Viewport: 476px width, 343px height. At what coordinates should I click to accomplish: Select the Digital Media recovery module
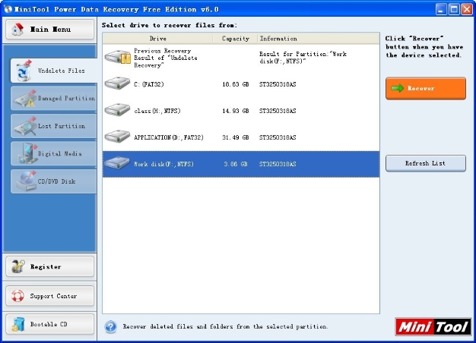click(54, 153)
